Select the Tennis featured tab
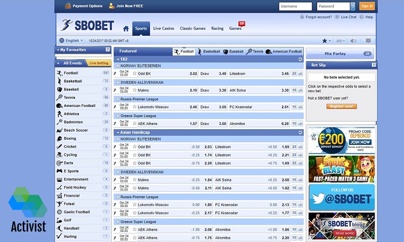The height and width of the screenshot is (242, 404). tap(255, 51)
